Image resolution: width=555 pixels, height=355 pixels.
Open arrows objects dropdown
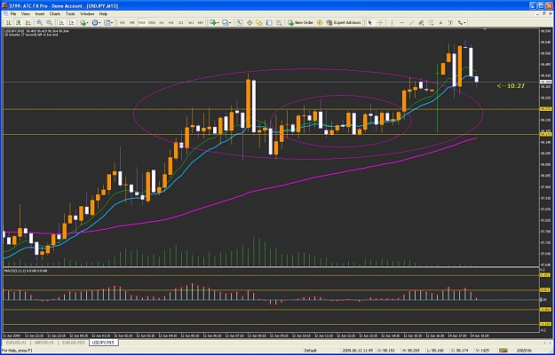(462, 22)
